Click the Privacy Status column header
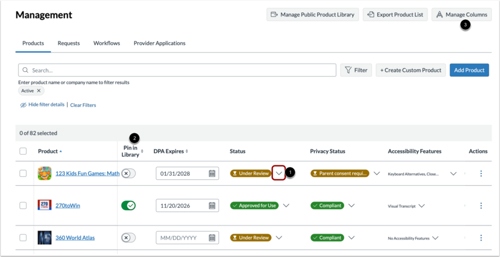500x257 pixels. tap(327, 151)
